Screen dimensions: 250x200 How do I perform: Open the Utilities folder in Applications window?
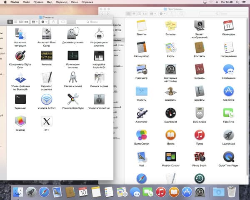[x=141, y=91]
